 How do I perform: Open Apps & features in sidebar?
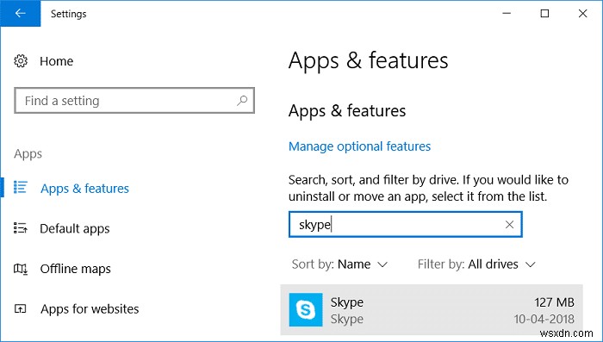[84, 189]
